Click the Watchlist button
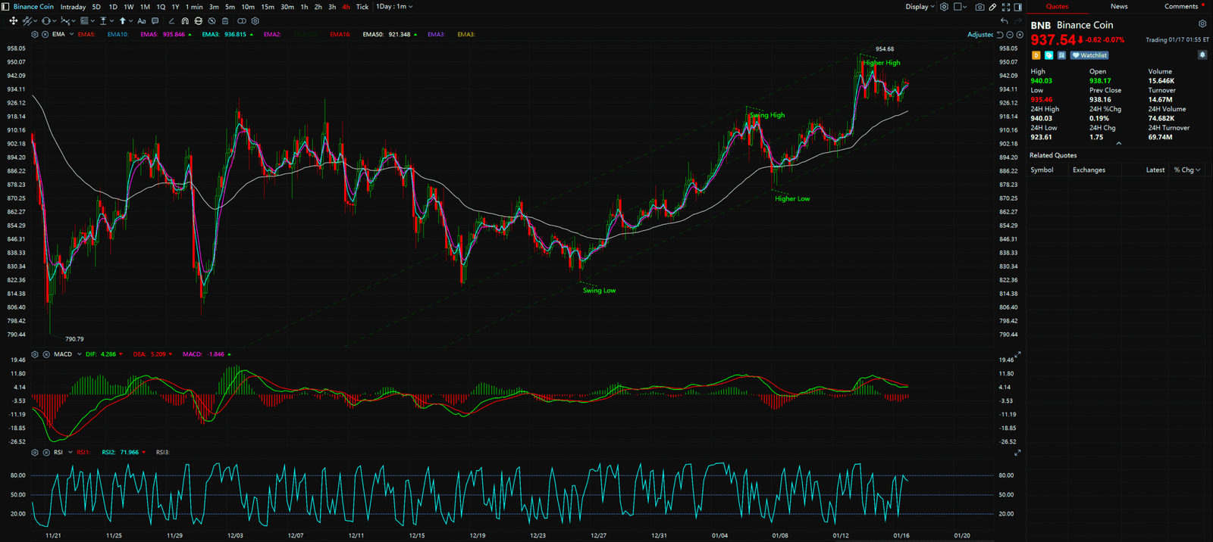This screenshot has width=1213, height=542. point(1090,55)
